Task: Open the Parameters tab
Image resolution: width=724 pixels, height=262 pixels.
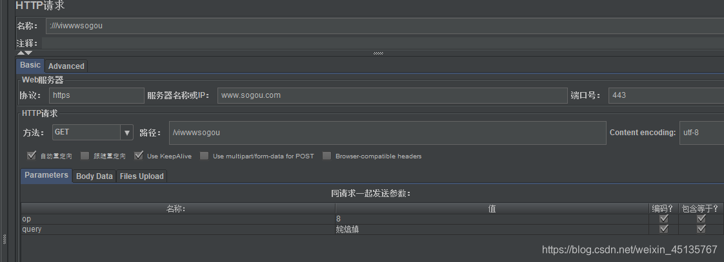Action: 46,176
